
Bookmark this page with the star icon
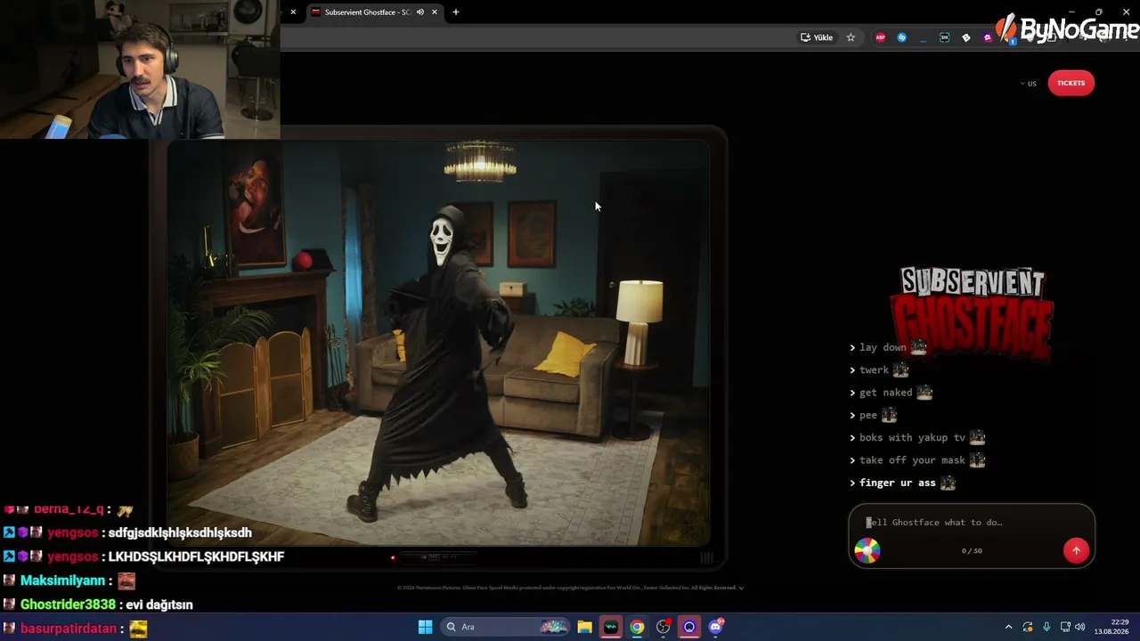coord(851,37)
